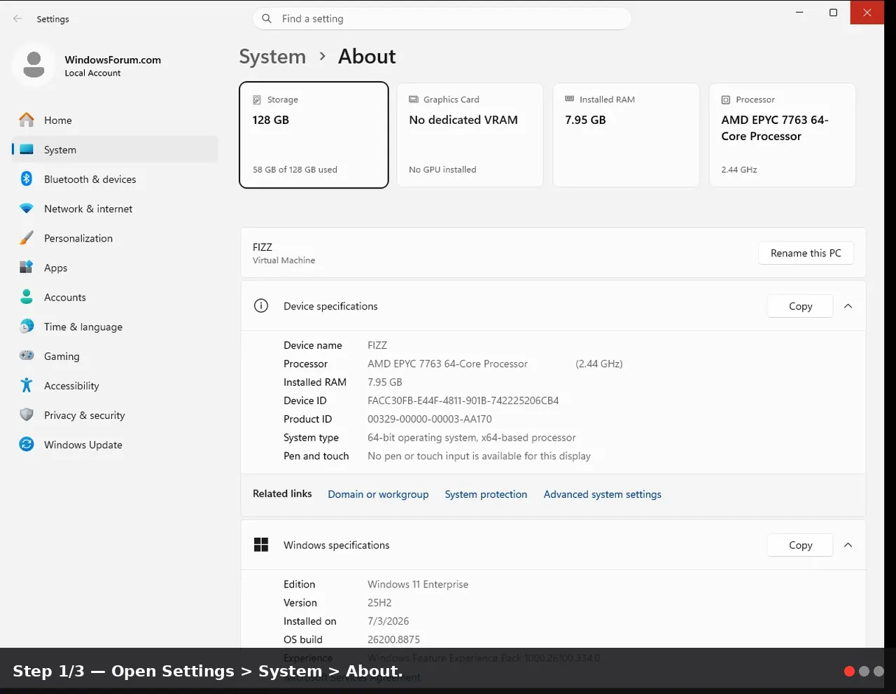The width and height of the screenshot is (896, 694).
Task: Click the '58 GB of 128 GB used' text
Action: point(295,169)
